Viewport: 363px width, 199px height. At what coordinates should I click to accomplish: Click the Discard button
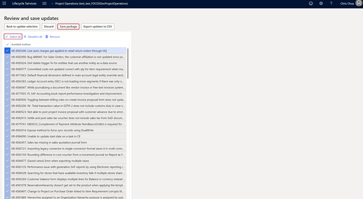(49, 27)
